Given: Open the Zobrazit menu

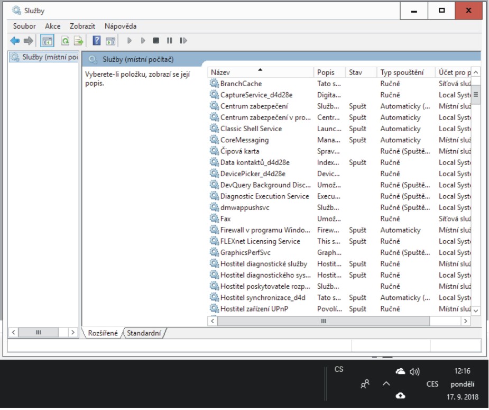Looking at the screenshot, I should 82,26.
